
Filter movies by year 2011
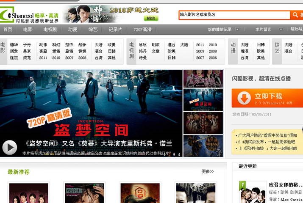pos(43,58)
